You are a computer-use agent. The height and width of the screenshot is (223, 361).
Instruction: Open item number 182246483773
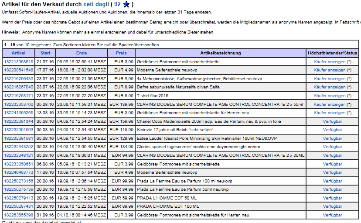(x=19, y=172)
